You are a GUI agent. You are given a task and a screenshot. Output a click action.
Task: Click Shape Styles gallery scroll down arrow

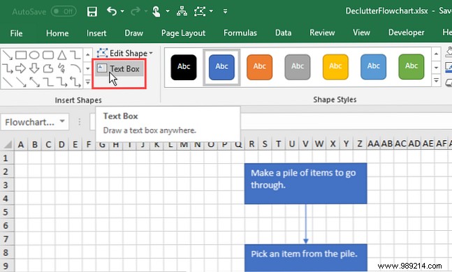click(x=436, y=68)
